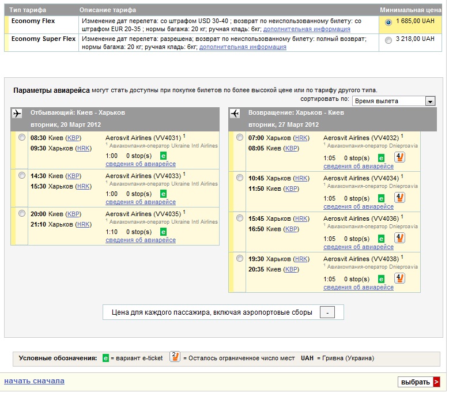Click limited seats icon for flight VV4032
449x396 pixels.
pyautogui.click(x=399, y=157)
